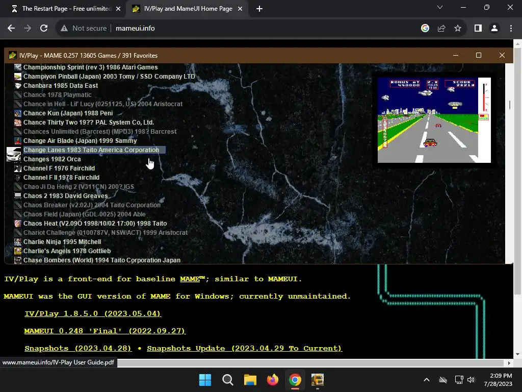Show hidden system tray icons
Image resolution: width=522 pixels, height=392 pixels.
[427, 380]
